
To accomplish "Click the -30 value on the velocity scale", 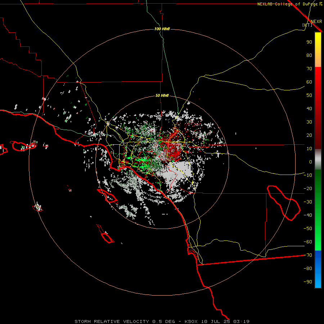I will click(x=308, y=202).
